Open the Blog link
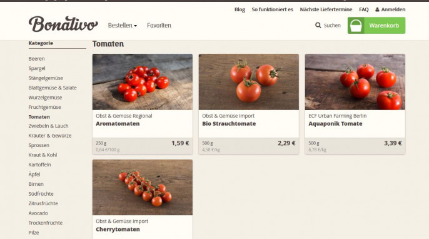Screen dimensions: 429x239 240,9
